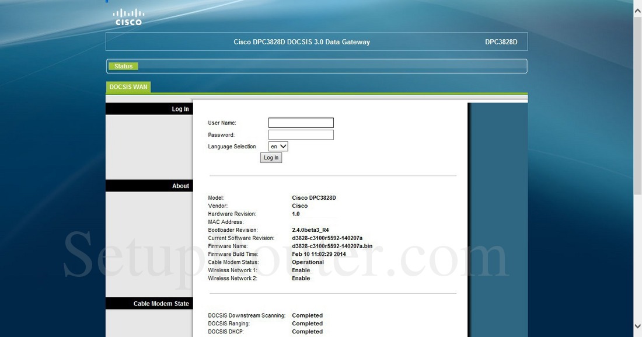This screenshot has width=642, height=337.
Task: Open the Language Selection dropdown
Action: pos(278,147)
